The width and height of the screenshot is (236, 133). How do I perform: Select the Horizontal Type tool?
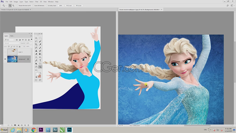click(40, 60)
